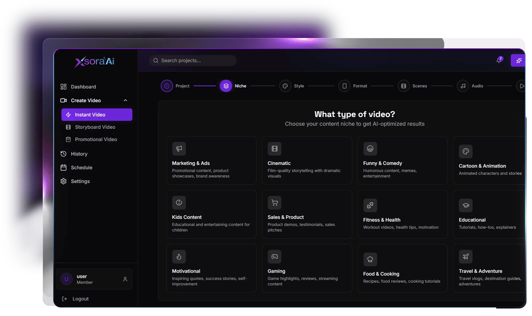Click the 'Audio' step label
The image size is (532, 316).
tap(477, 86)
